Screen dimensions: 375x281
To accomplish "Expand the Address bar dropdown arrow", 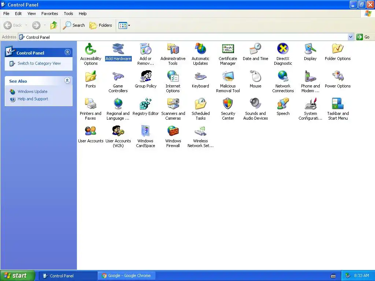I will (x=350, y=37).
